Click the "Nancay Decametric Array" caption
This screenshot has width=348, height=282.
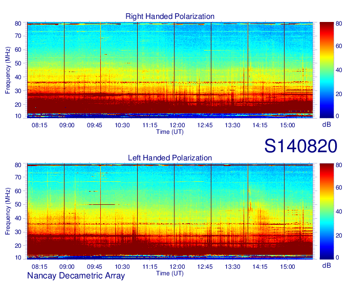click(76, 275)
